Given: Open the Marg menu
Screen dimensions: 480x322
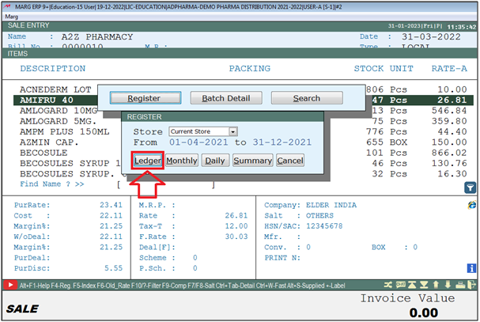Looking at the screenshot, I should (12, 17).
